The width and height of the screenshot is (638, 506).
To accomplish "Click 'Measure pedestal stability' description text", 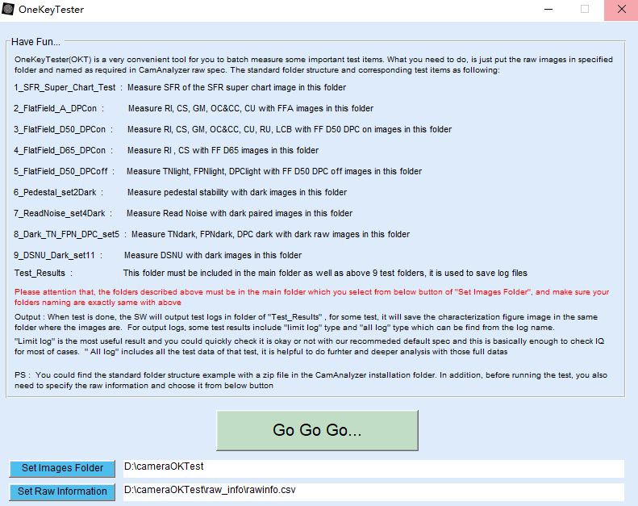I will [x=237, y=193].
